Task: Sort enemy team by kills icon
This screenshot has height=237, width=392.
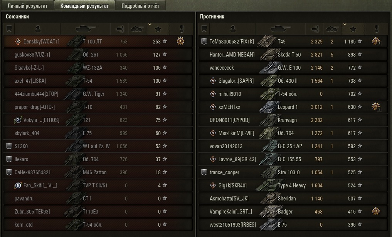Action: point(332,29)
